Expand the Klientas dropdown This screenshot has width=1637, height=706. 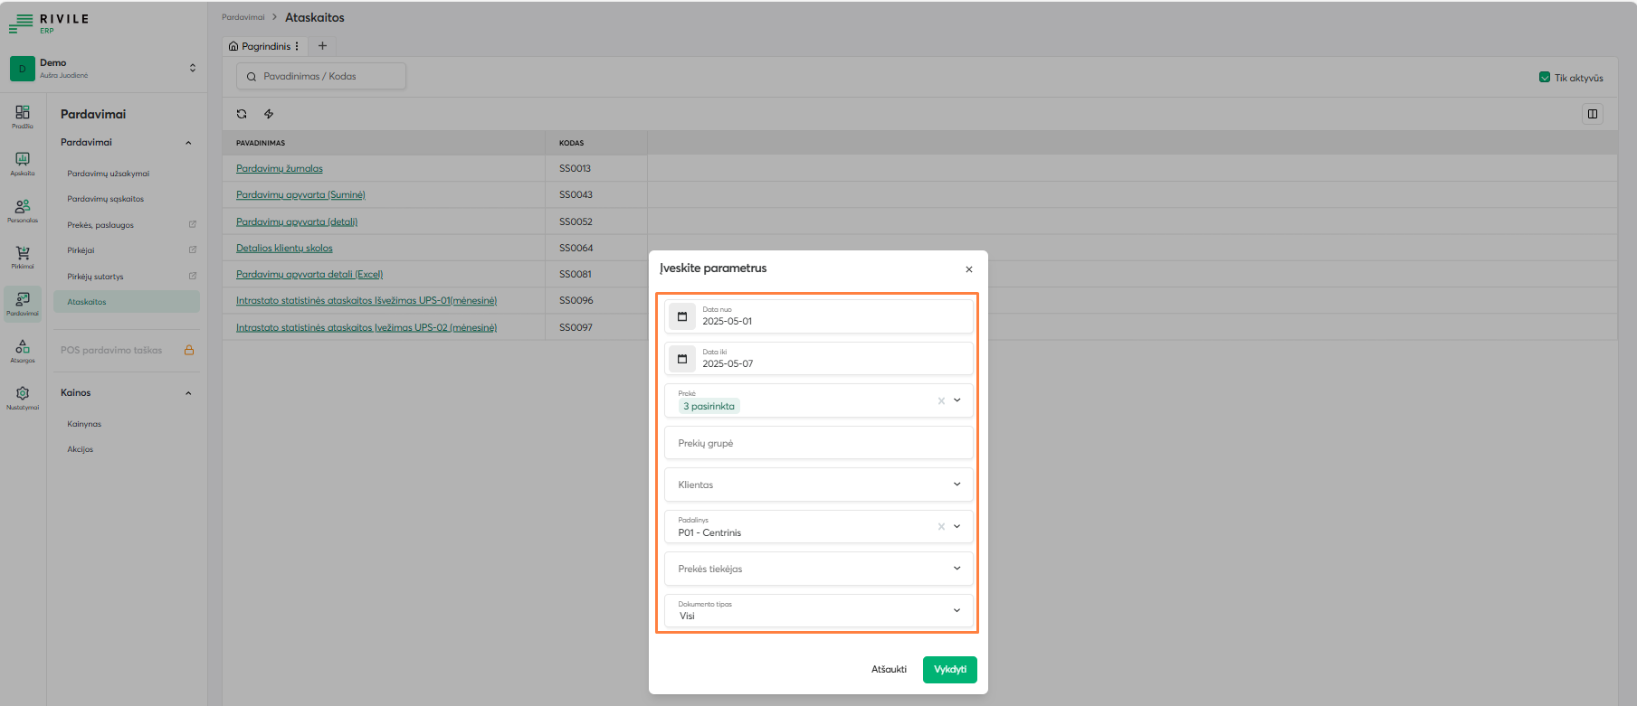tap(957, 485)
